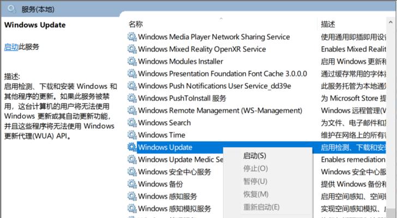
Task: Select the Windows 备份 service
Action: point(160,184)
